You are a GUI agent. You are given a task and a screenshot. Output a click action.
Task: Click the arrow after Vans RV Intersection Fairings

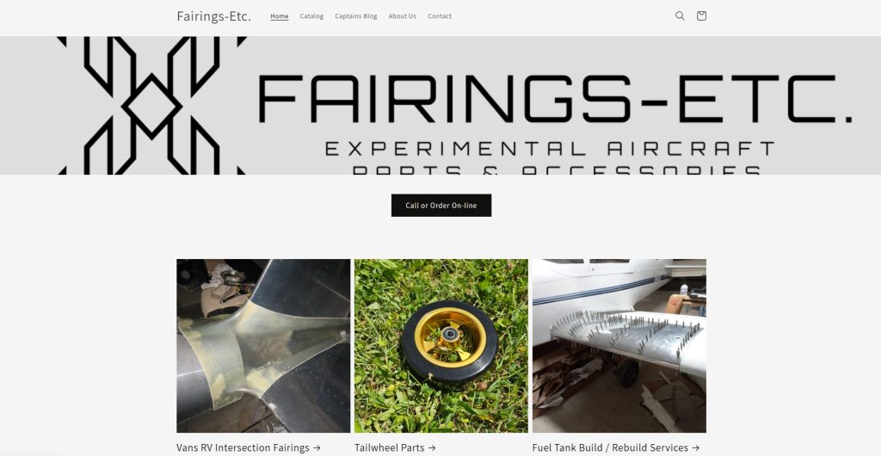317,448
